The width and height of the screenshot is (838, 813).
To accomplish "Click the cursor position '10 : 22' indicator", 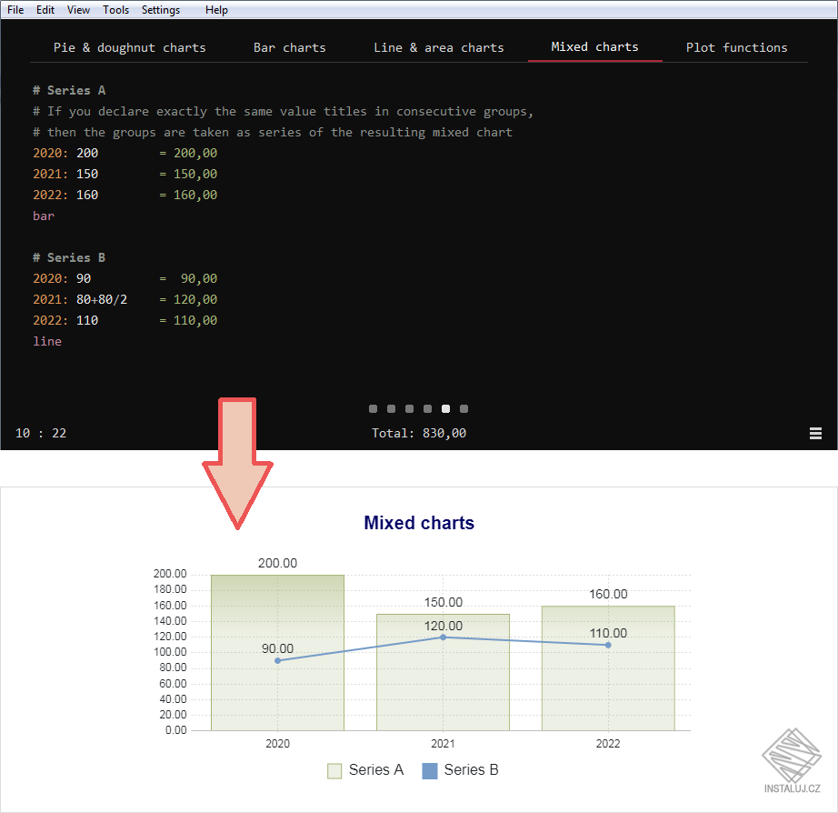I will click(41, 433).
